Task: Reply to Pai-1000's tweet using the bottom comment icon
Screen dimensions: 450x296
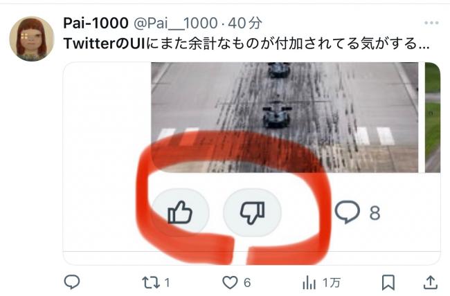Action: tap(72, 282)
